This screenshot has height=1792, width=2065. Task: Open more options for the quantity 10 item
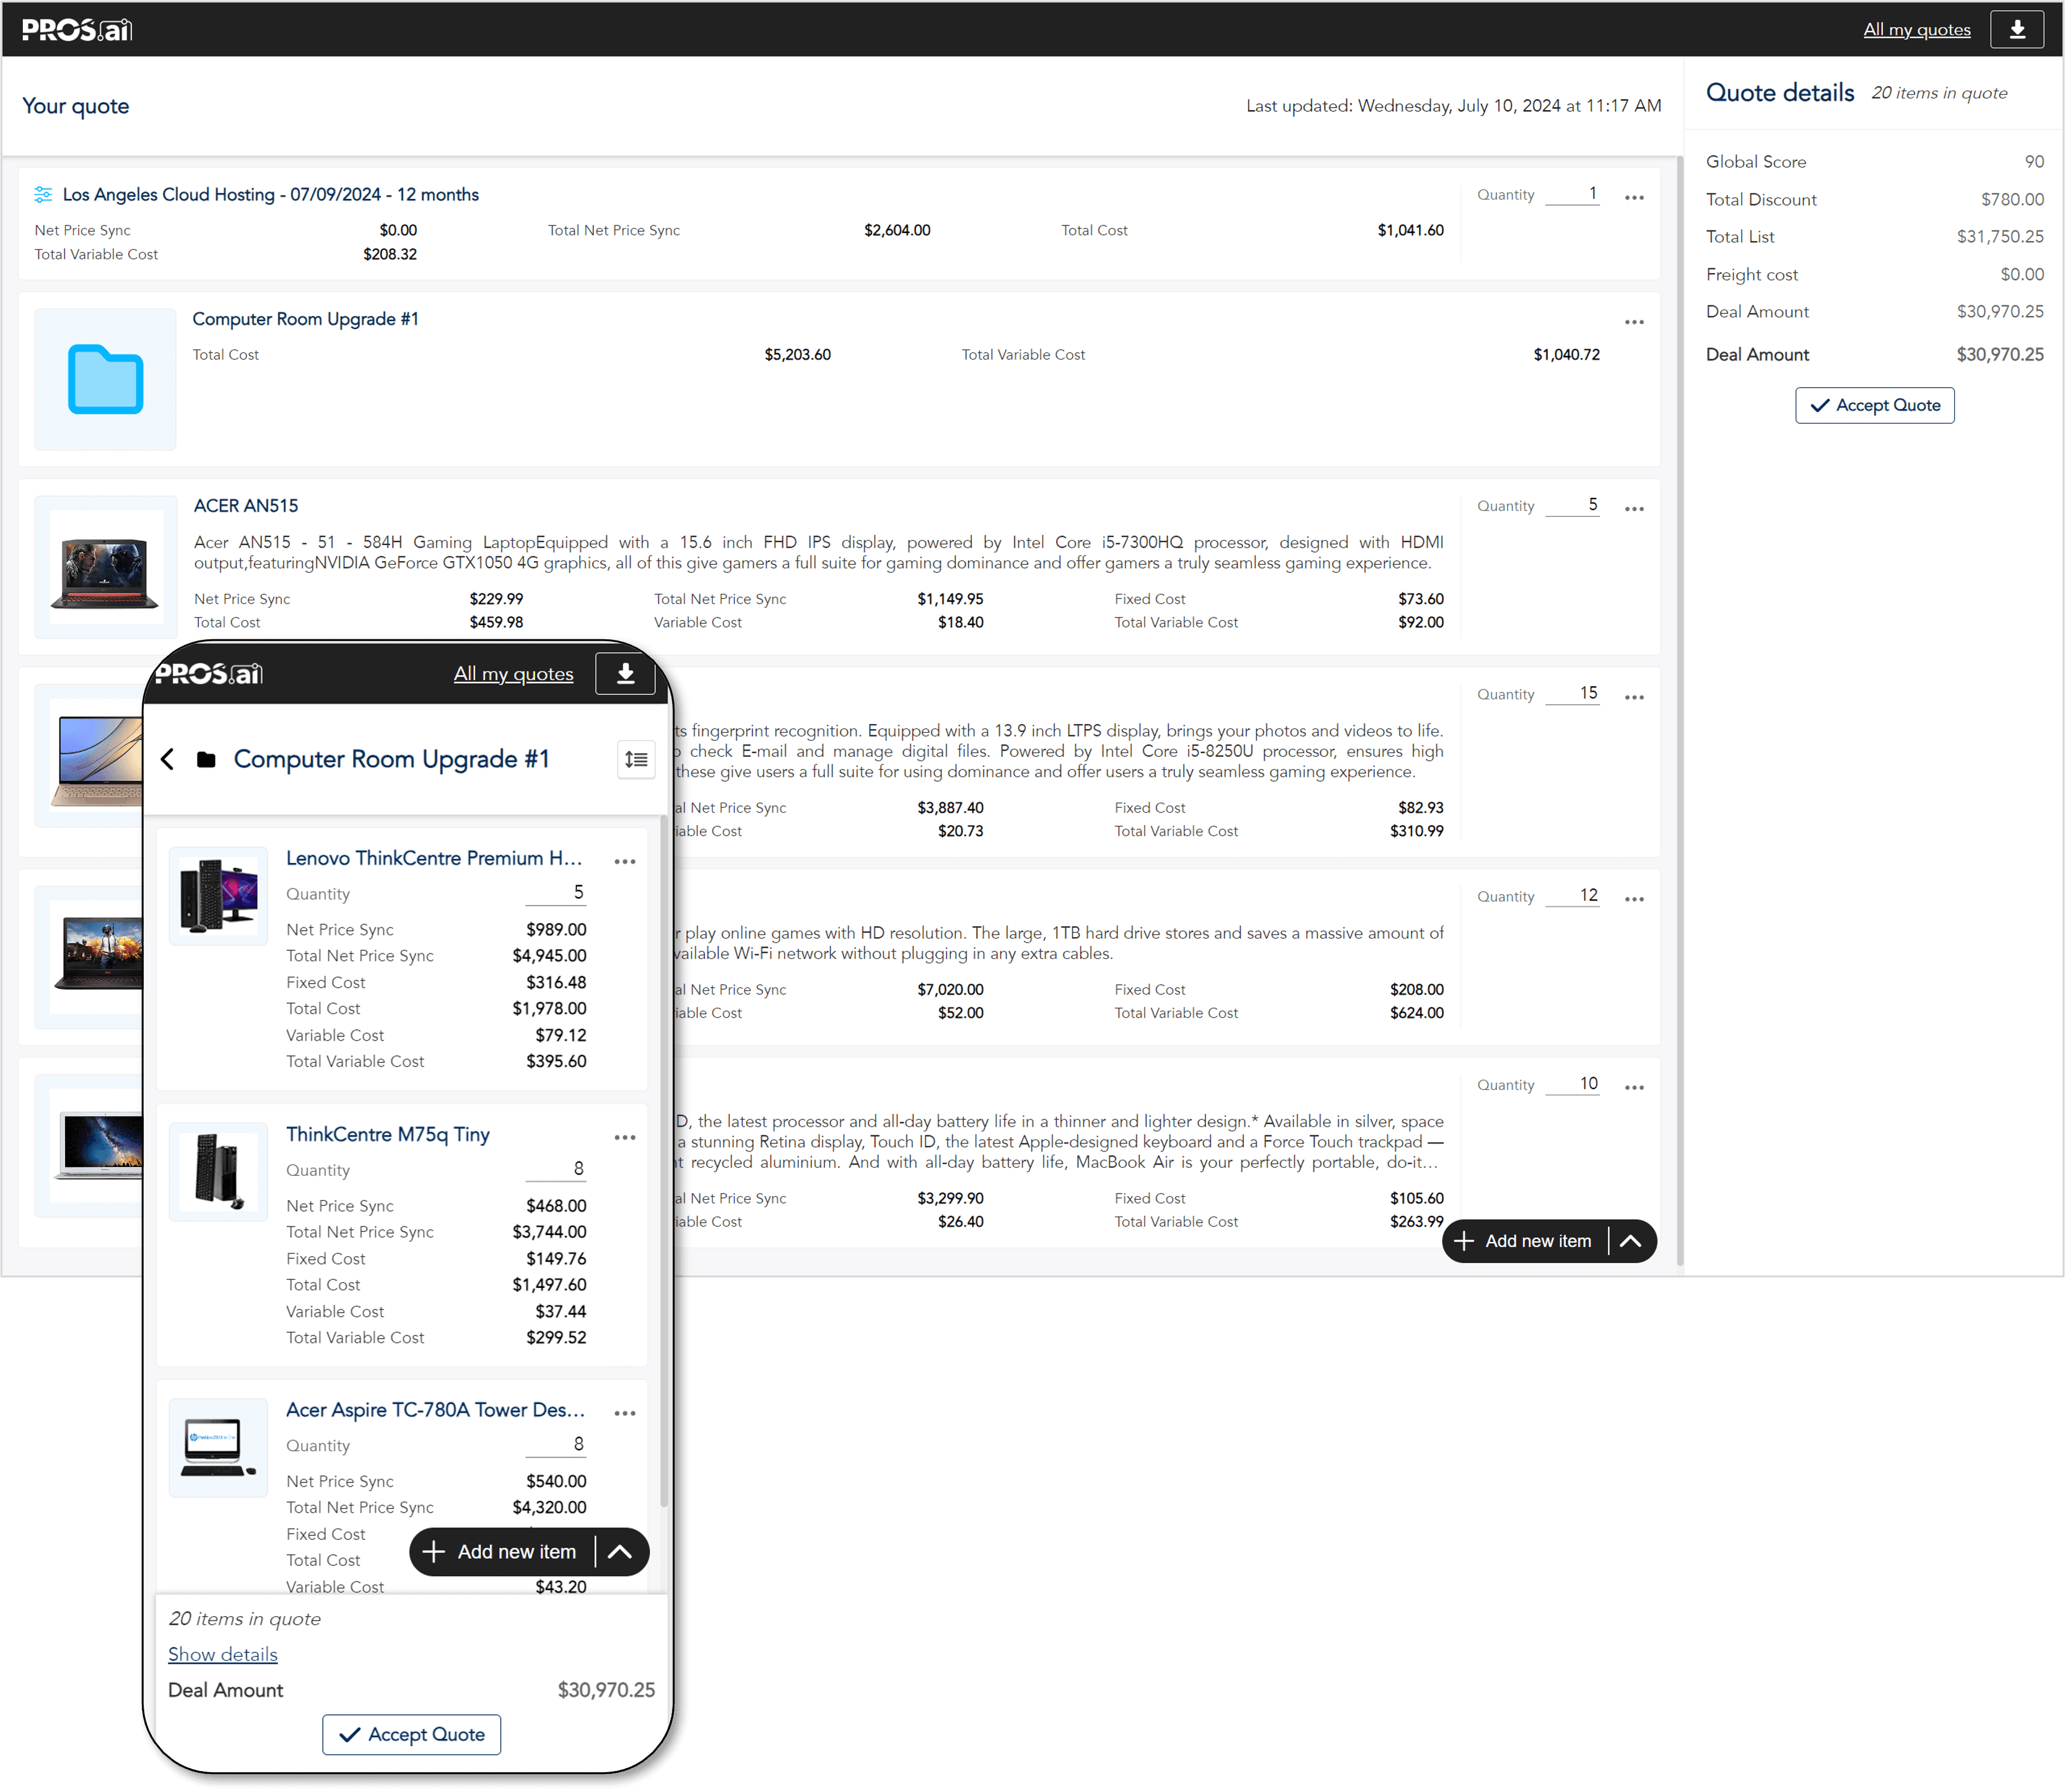[x=1634, y=1087]
